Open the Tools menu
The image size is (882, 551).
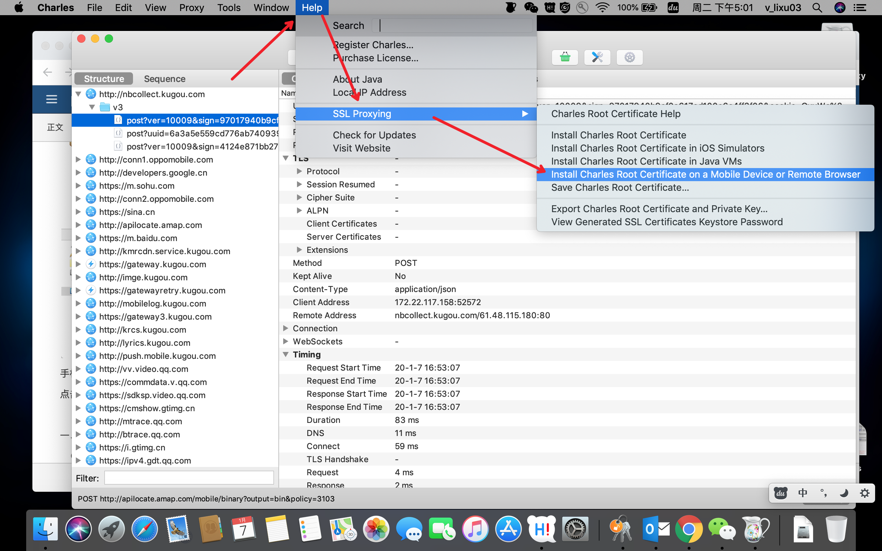[x=229, y=8]
